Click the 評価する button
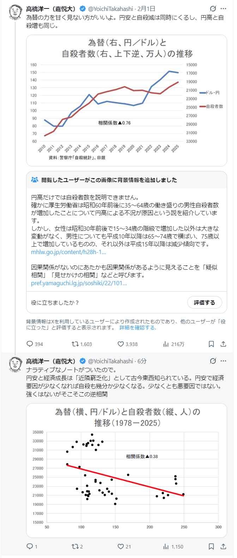The image size is (237, 558). point(204,303)
